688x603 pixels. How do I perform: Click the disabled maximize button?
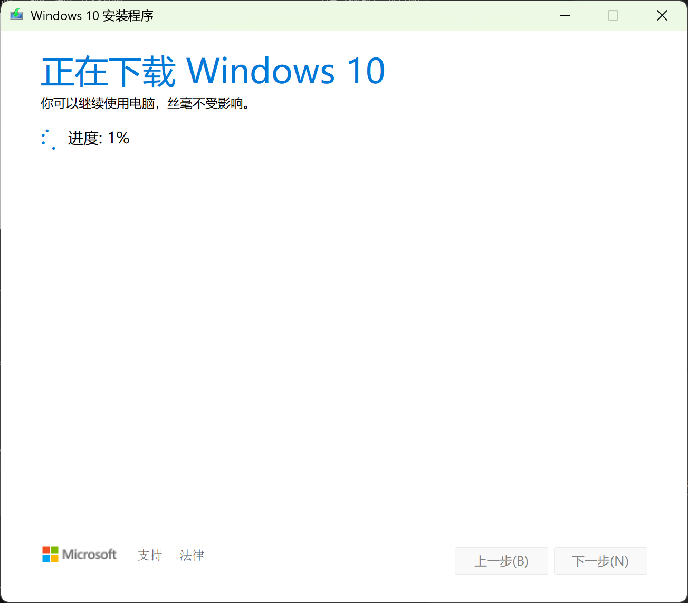pos(613,15)
